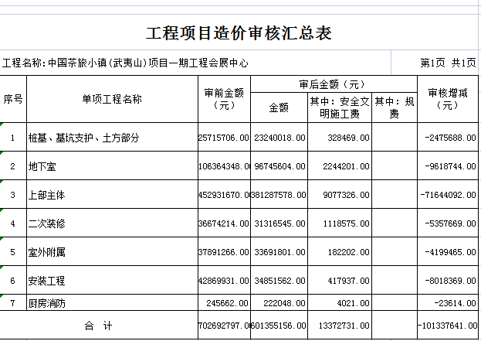Select cell value 1118575.00
The image size is (481, 341).
(x=340, y=223)
